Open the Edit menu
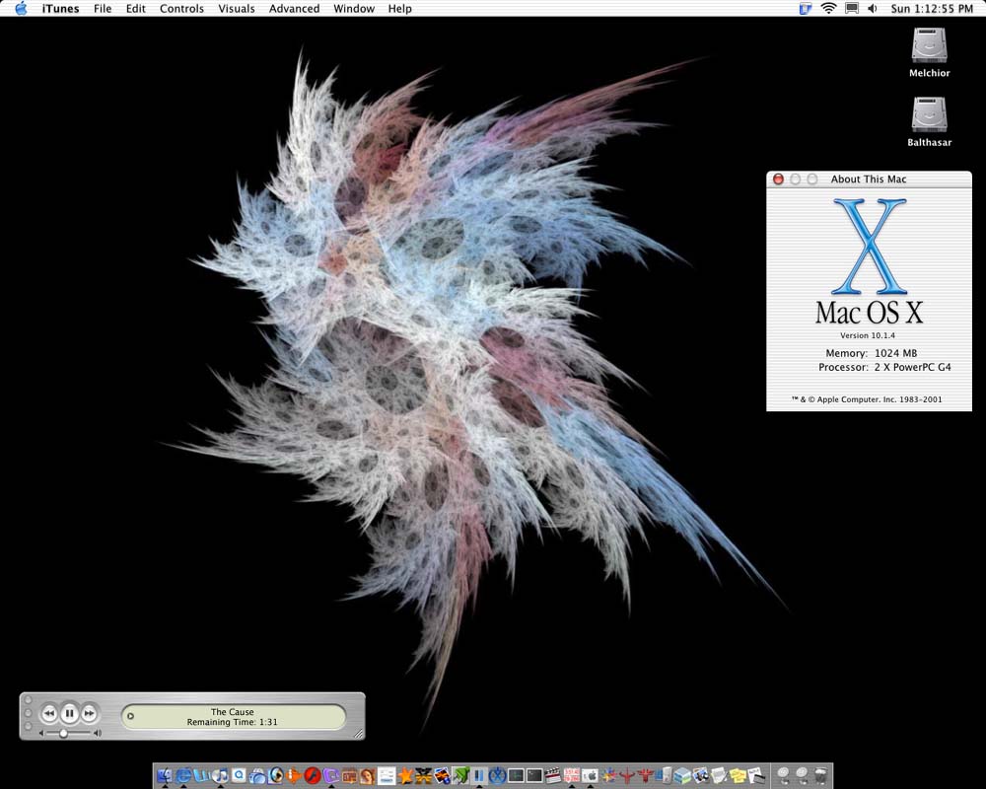This screenshot has width=986, height=789. pyautogui.click(x=136, y=8)
